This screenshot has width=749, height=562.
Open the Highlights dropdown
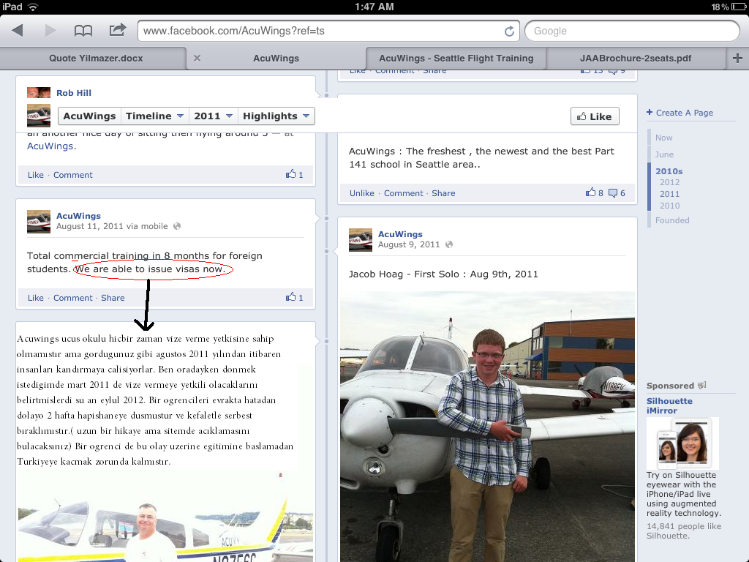[x=276, y=116]
